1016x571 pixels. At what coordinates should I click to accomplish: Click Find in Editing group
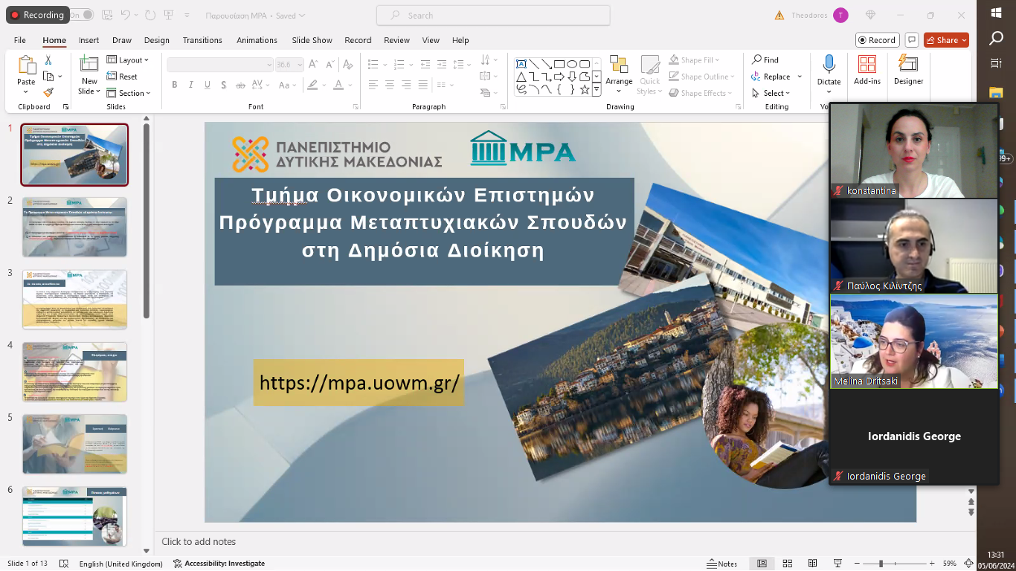765,59
